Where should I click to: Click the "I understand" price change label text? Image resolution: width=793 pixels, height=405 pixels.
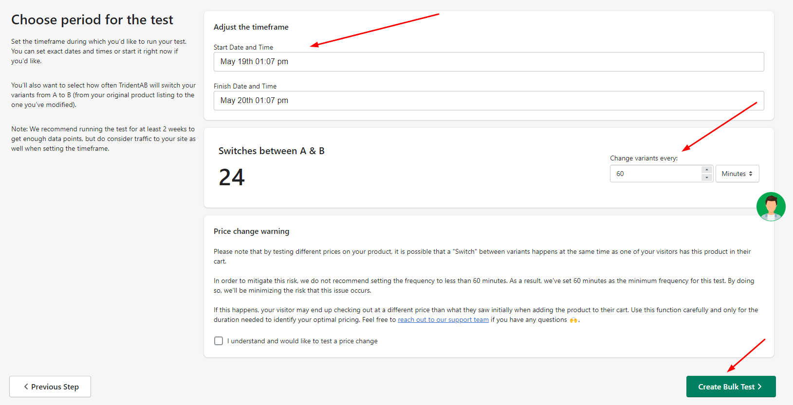click(x=302, y=341)
